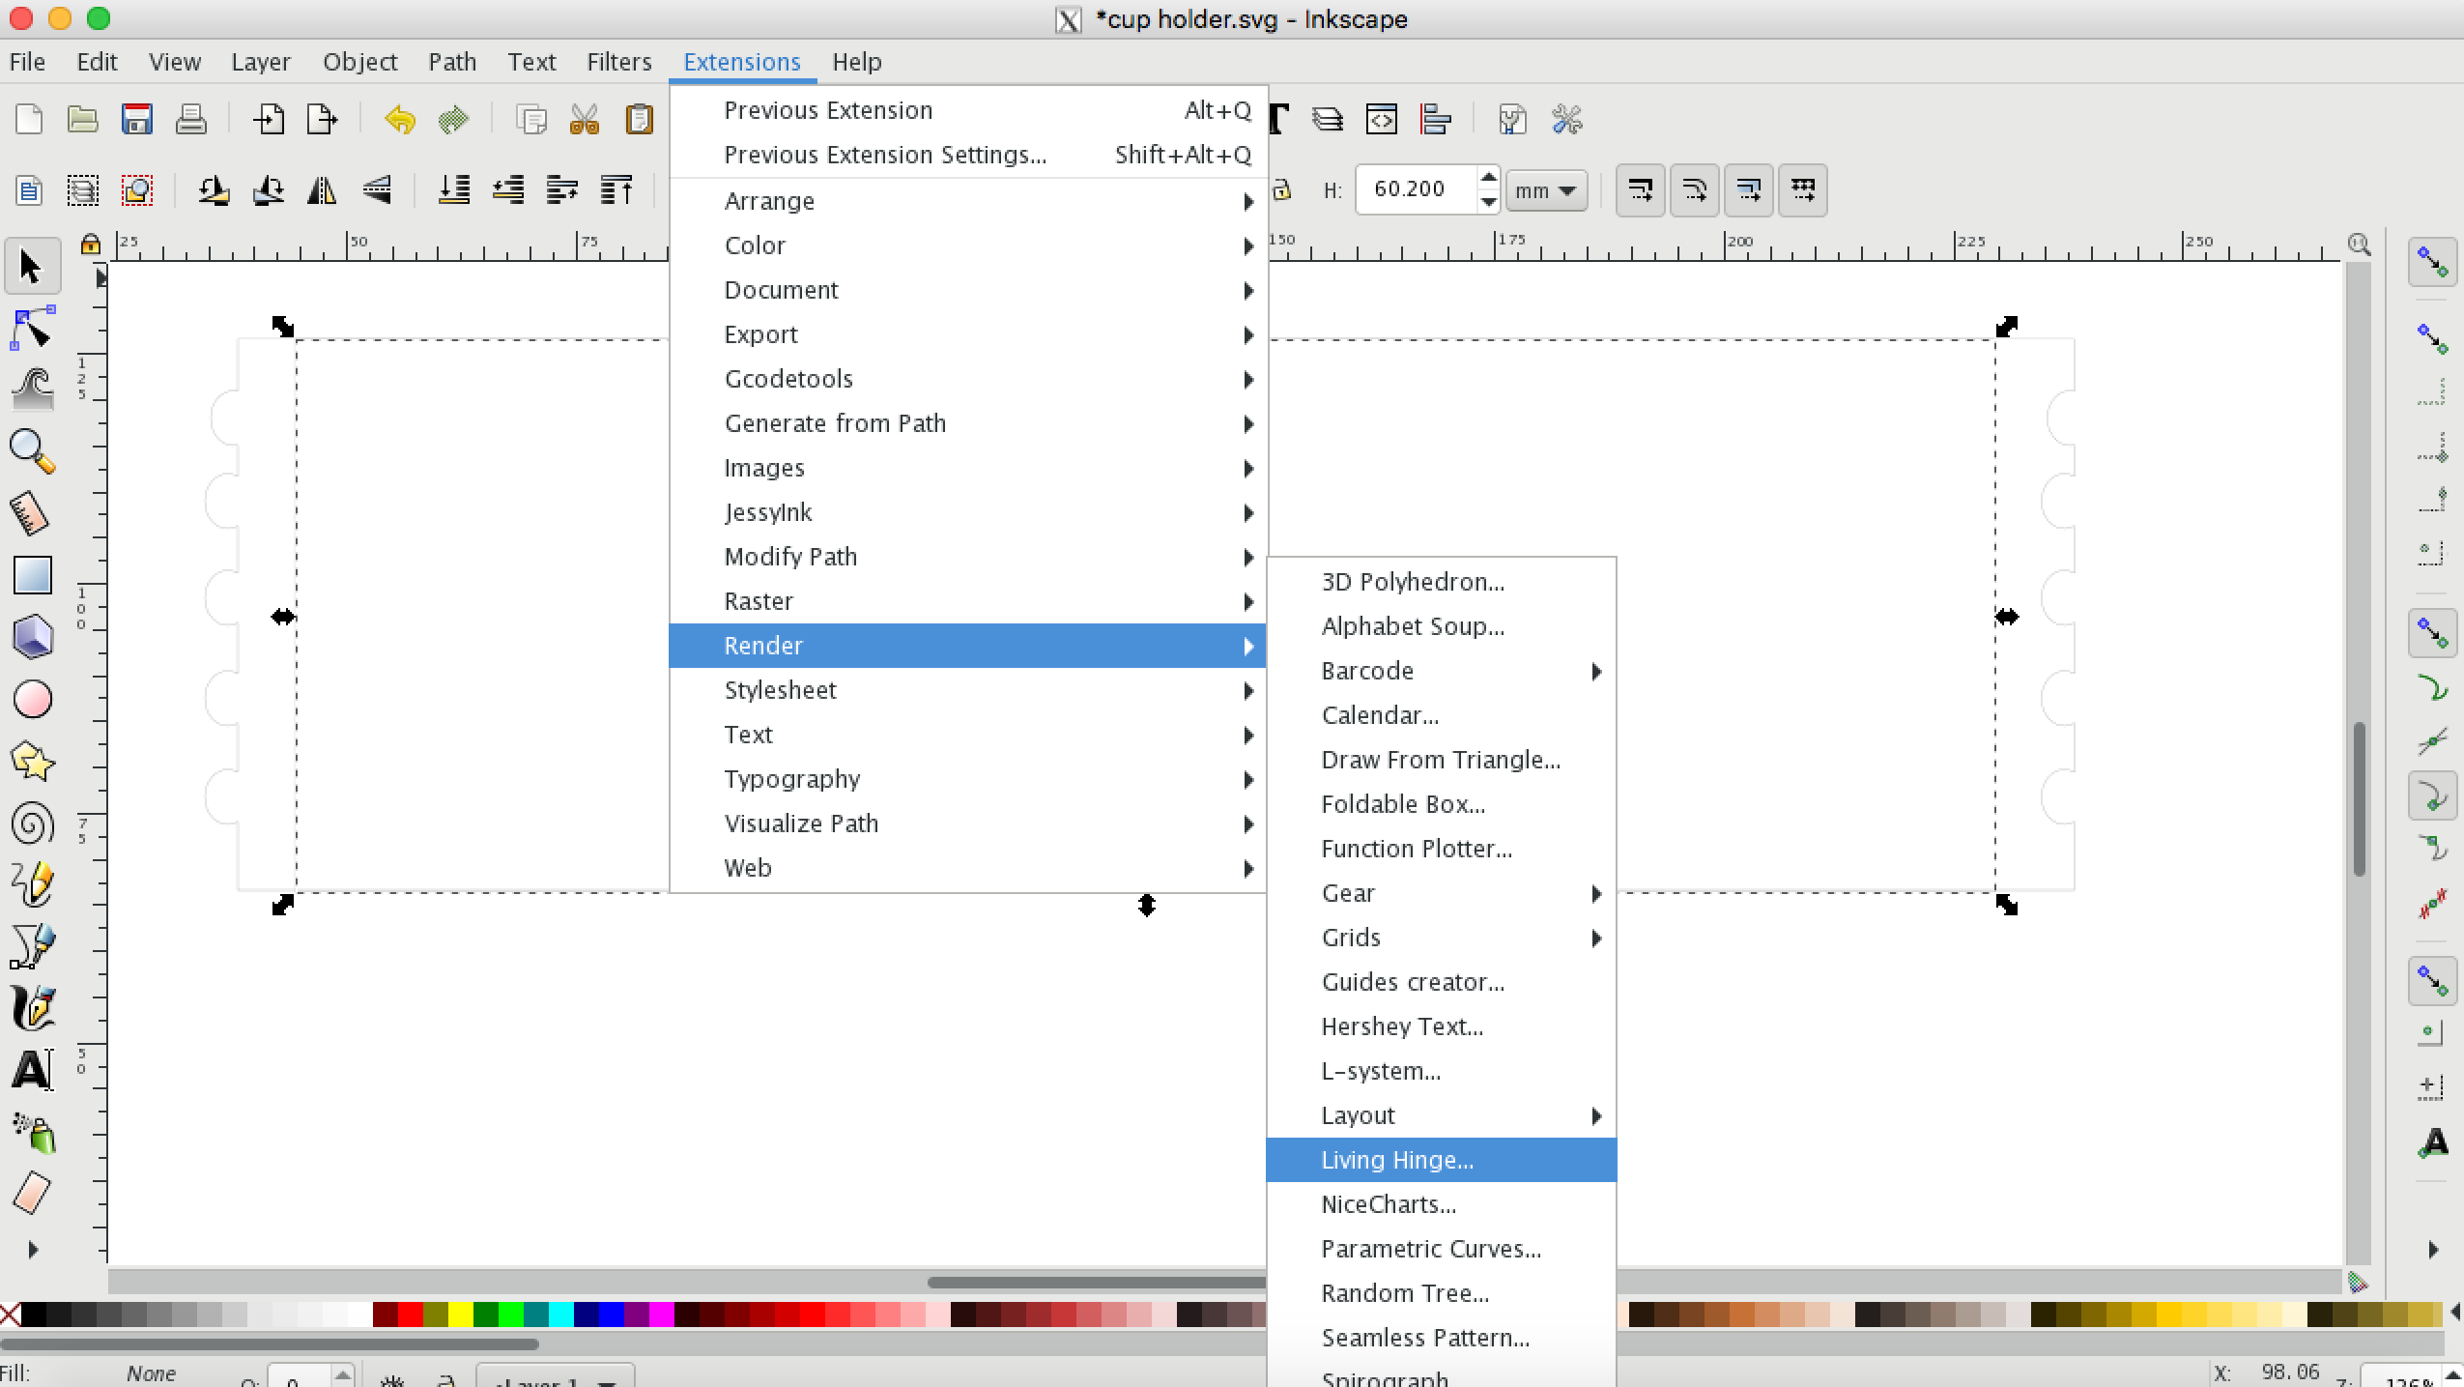Open Extensions menu

click(x=741, y=61)
